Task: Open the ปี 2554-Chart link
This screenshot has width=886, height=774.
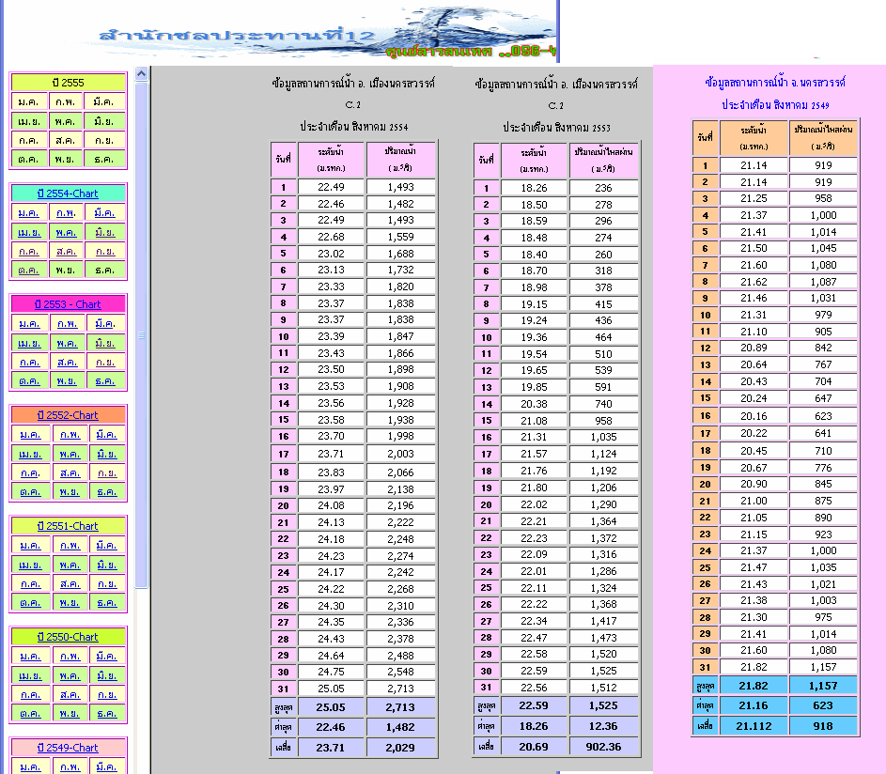Action: 68,193
